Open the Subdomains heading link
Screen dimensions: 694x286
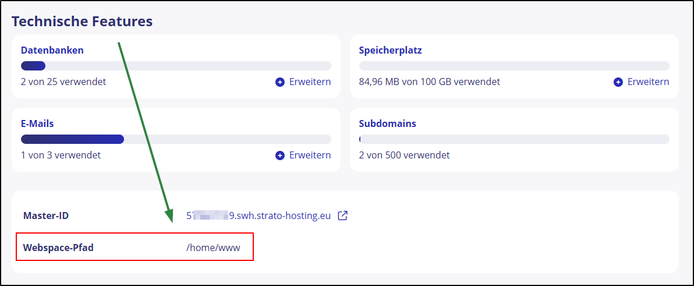pyautogui.click(x=387, y=123)
